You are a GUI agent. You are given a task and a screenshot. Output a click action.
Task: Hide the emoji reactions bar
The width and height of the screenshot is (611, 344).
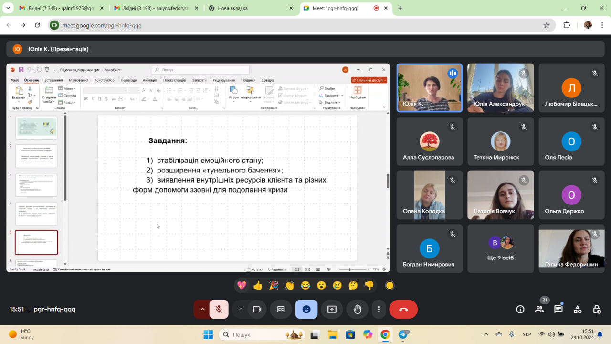[x=306, y=309]
